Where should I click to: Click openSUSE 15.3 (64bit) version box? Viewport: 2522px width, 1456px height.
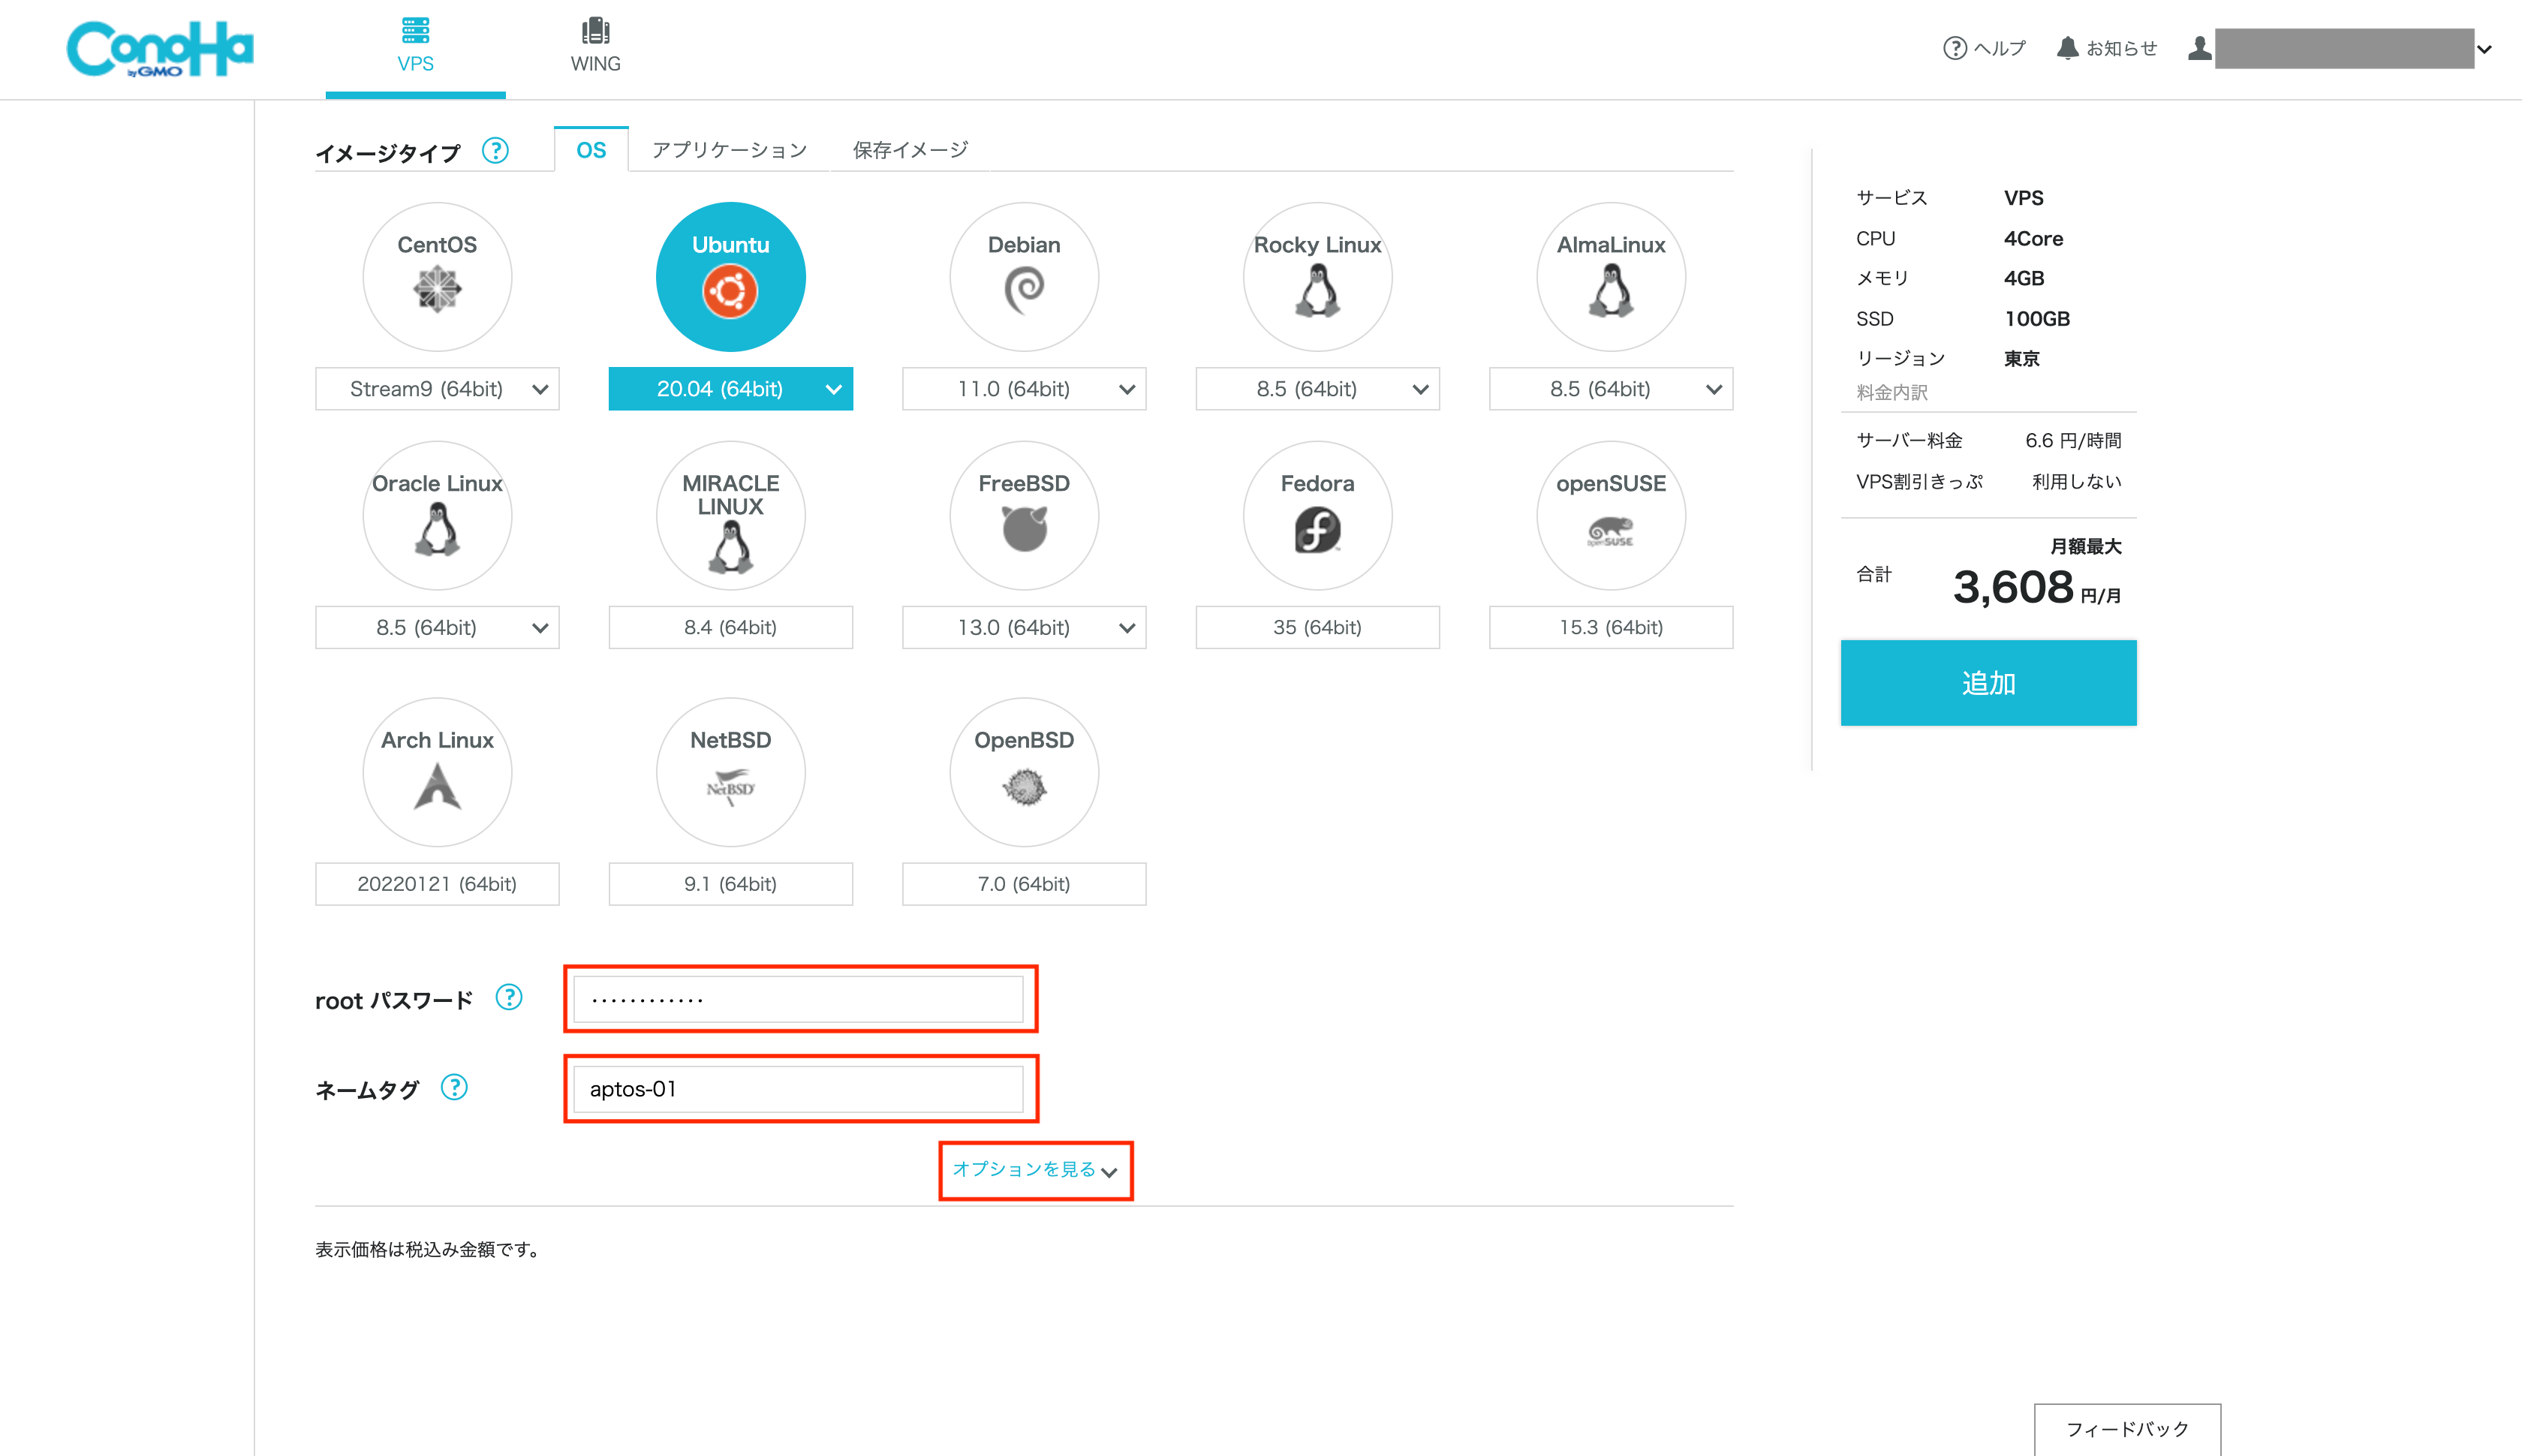point(1611,627)
